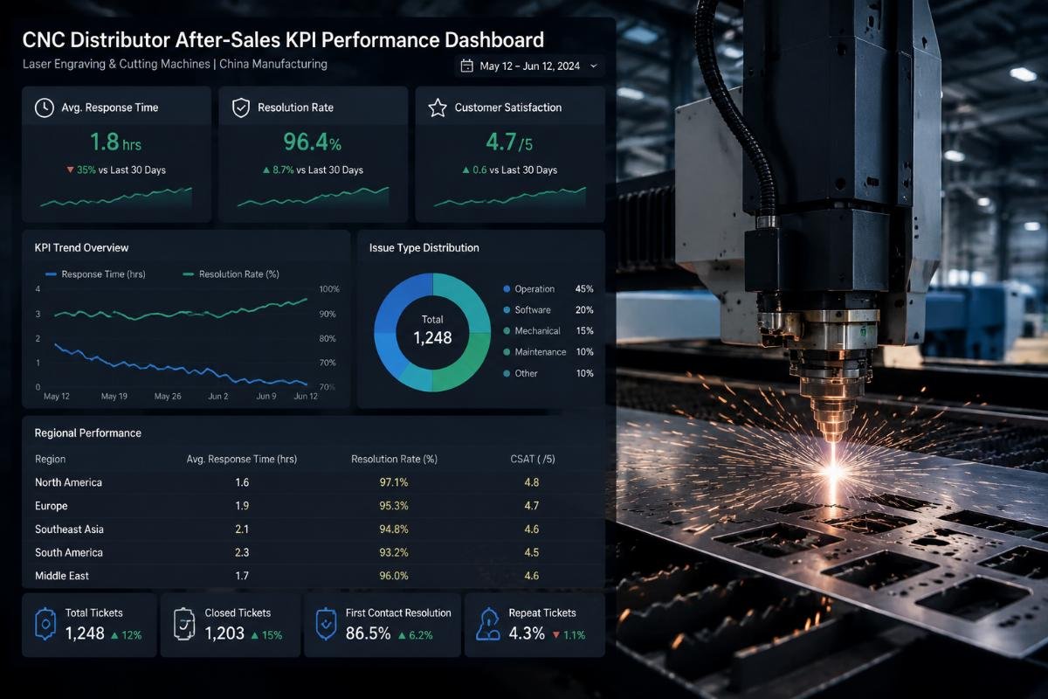The height and width of the screenshot is (699, 1048).
Task: Click the 95.3% resolution rate value
Action: (394, 506)
